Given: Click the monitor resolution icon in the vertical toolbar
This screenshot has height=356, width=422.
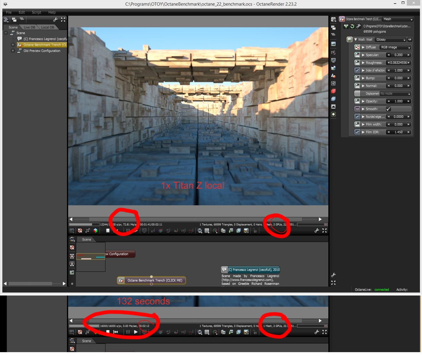Looking at the screenshot, I should coord(333,60).
